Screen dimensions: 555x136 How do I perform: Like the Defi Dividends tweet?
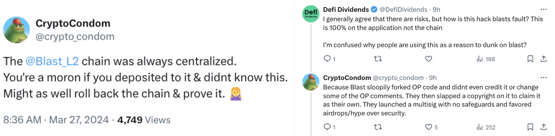tap(428, 59)
